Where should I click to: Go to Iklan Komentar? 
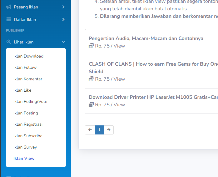click(28, 79)
